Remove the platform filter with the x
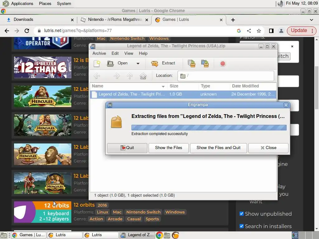Screen dimensions: 319x239 click(x=292, y=46)
